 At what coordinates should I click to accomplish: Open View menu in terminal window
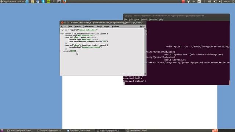[x=137, y=19]
